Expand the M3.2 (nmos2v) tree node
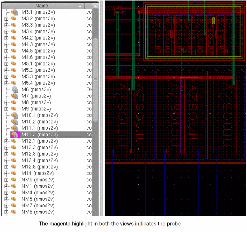The width and height of the screenshot is (247, 232). click(x=6, y=19)
